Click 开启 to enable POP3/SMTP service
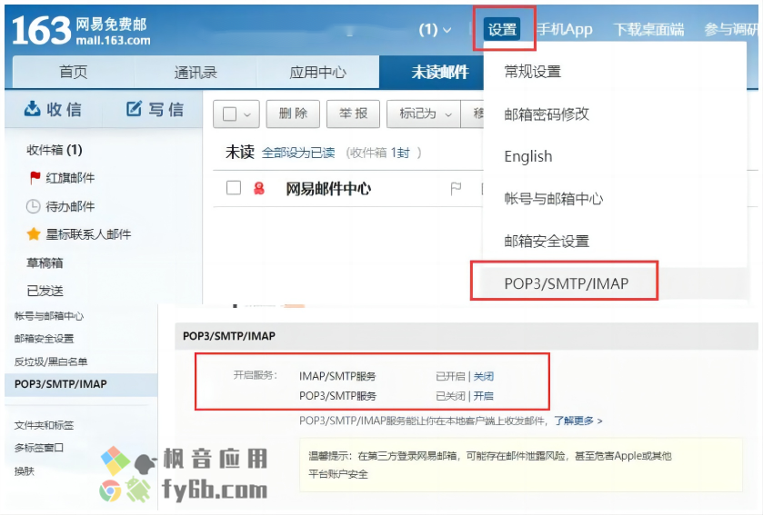 483,396
